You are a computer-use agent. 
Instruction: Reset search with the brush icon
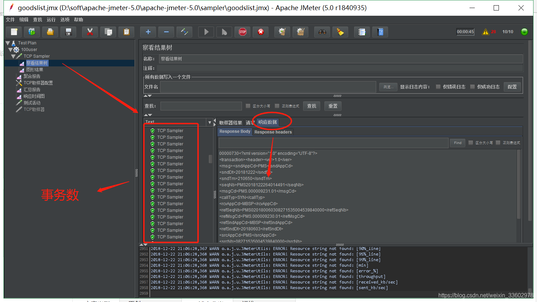point(340,32)
